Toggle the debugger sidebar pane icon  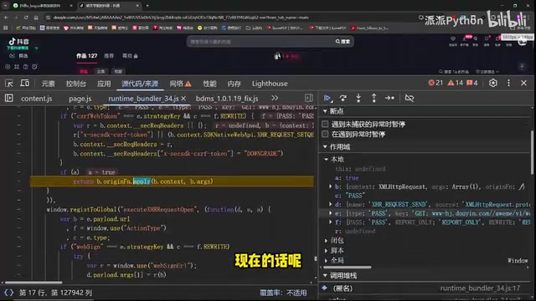click(x=309, y=99)
